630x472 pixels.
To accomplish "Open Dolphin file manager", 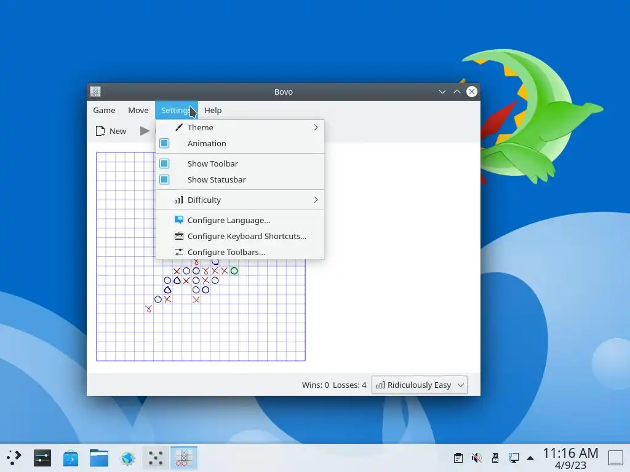I will click(99, 458).
